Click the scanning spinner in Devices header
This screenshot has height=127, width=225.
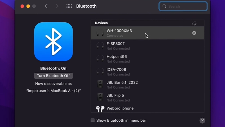tap(194, 23)
